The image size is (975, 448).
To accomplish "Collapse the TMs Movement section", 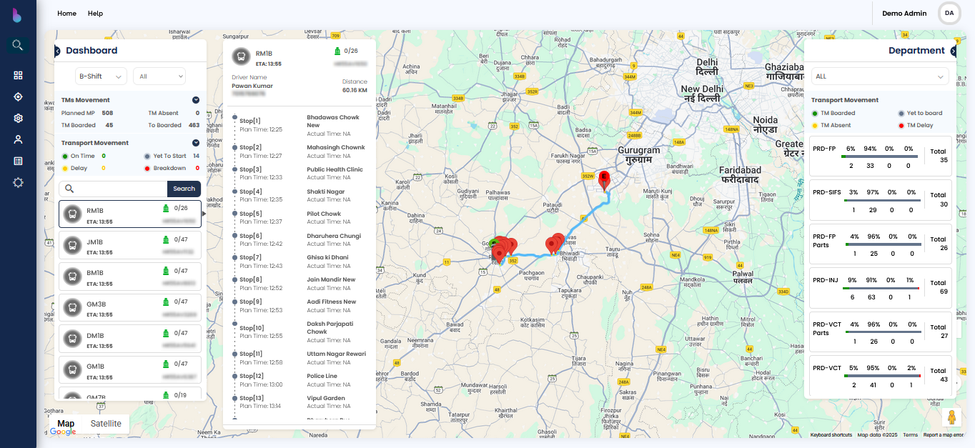I will pyautogui.click(x=195, y=101).
